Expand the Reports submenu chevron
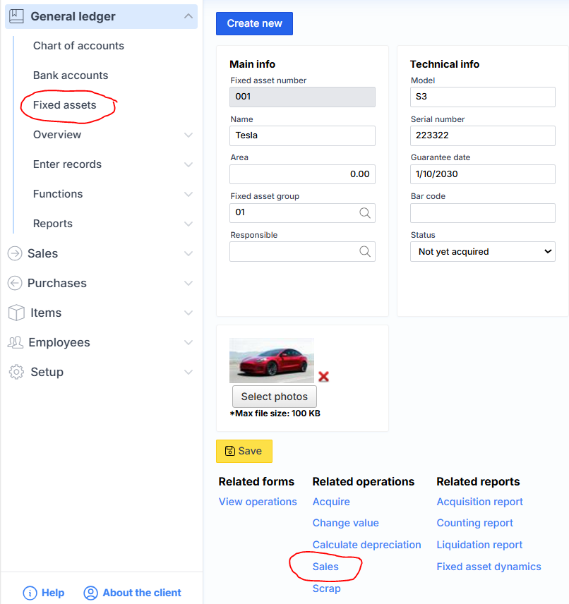Viewport: 569px width, 604px height. pos(188,224)
